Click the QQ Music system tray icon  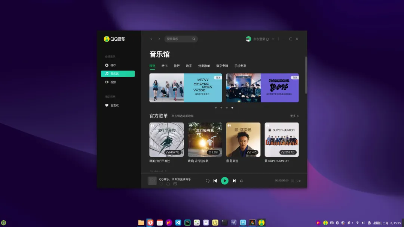pos(325,223)
